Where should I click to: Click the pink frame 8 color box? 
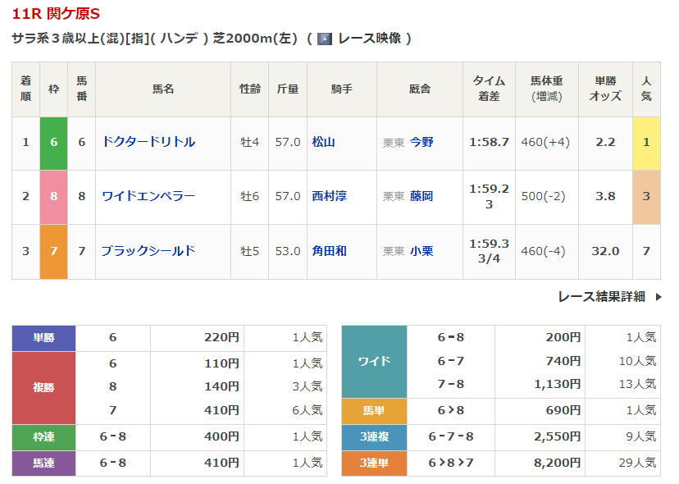pyautogui.click(x=54, y=197)
